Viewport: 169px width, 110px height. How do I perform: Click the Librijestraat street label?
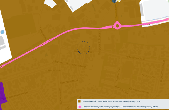pyautogui.click(x=149, y=76)
